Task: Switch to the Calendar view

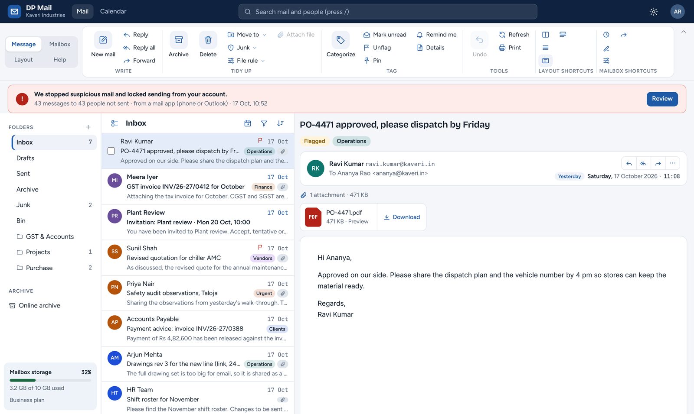Action: 113,12
